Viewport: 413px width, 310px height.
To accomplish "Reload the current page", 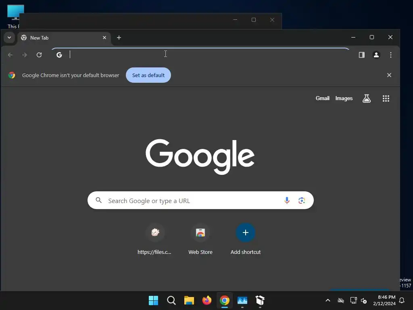I will pos(39,55).
